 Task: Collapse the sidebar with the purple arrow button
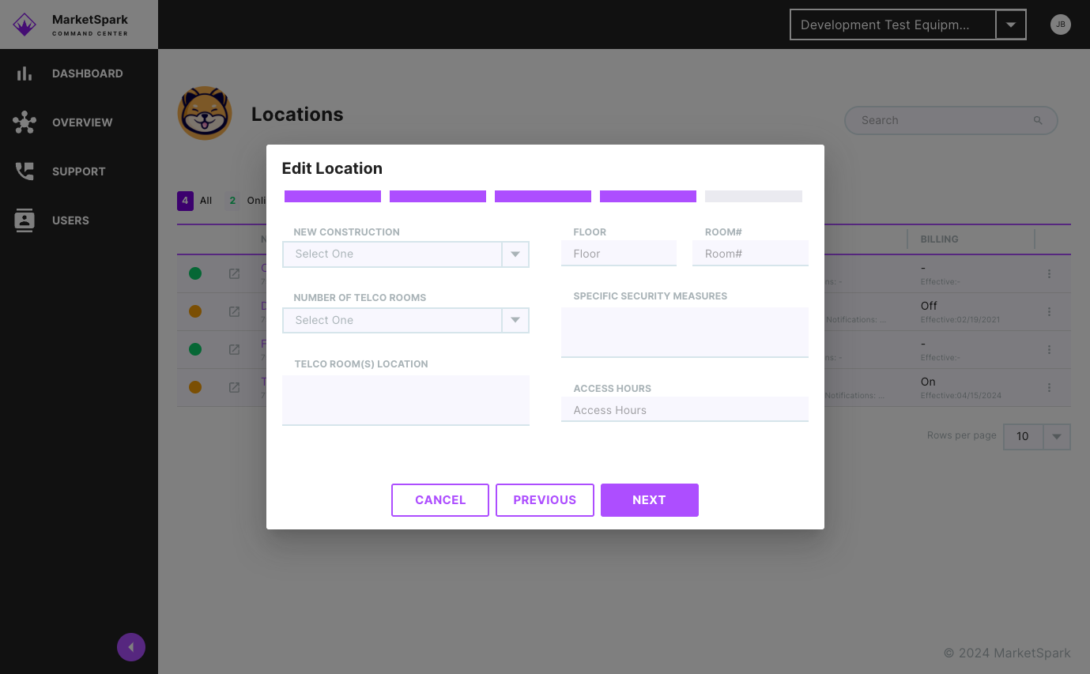pyautogui.click(x=131, y=648)
